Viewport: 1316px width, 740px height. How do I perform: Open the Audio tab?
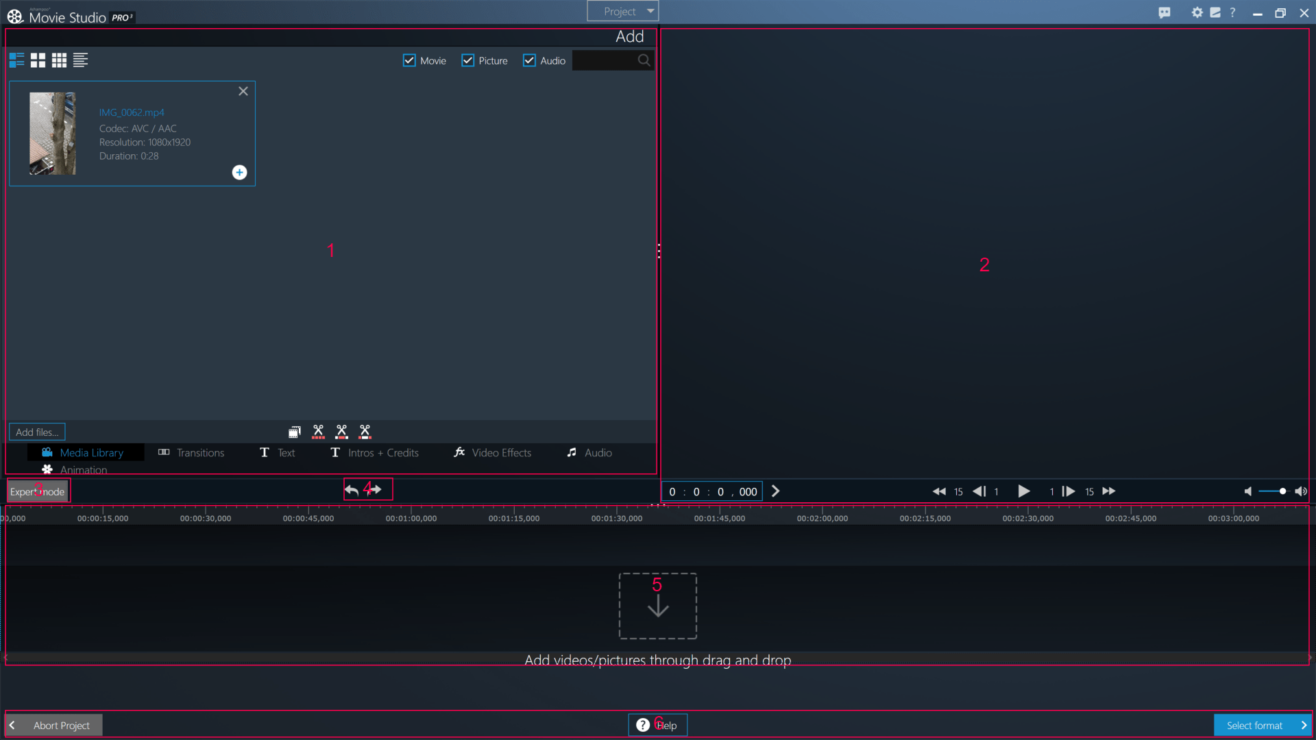tap(589, 452)
